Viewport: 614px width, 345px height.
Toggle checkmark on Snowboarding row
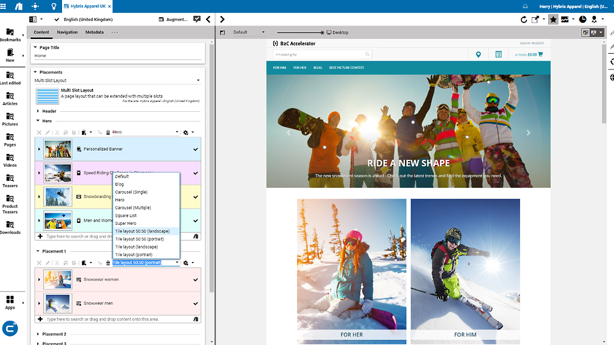coord(196,197)
